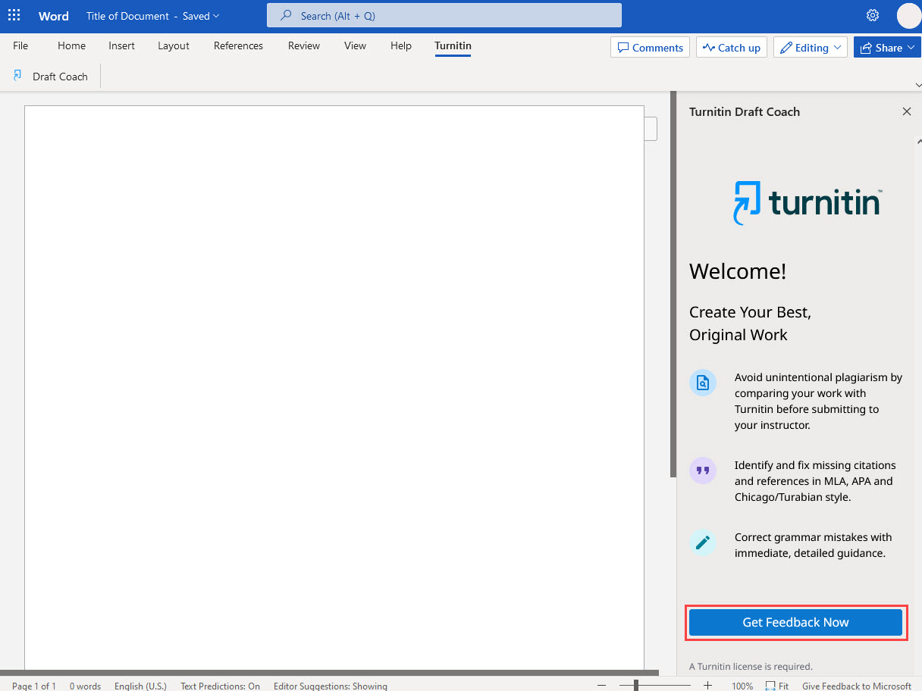Click the search box in the title bar

tap(444, 15)
